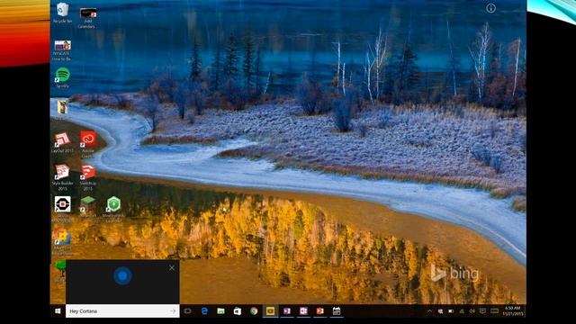Open the network tray icon

point(462,311)
